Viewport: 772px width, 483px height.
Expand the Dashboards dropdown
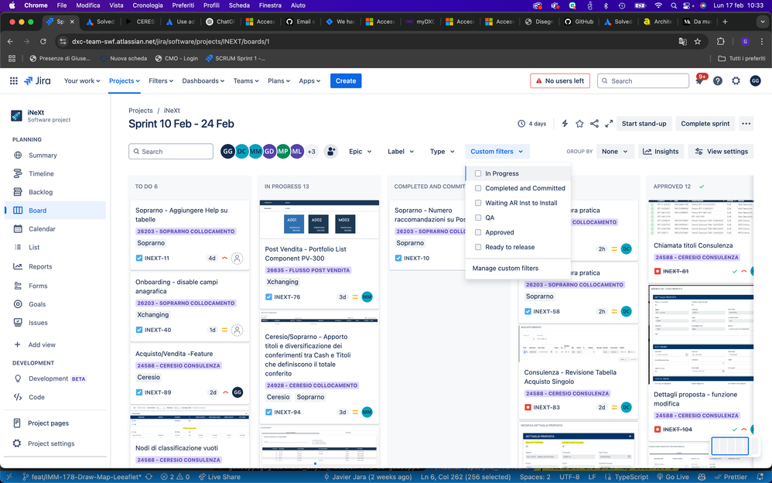pos(203,80)
